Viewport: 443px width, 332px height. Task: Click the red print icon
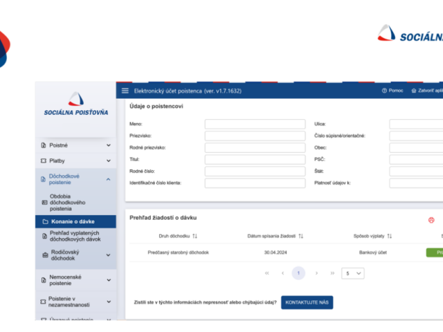tap(431, 220)
